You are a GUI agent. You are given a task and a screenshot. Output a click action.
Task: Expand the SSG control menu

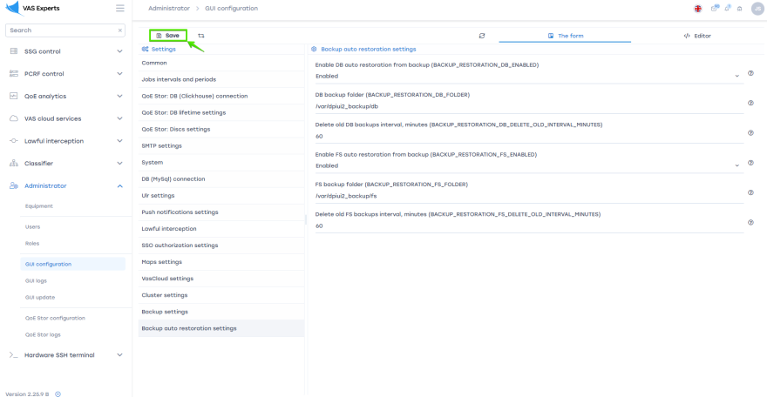(x=119, y=51)
